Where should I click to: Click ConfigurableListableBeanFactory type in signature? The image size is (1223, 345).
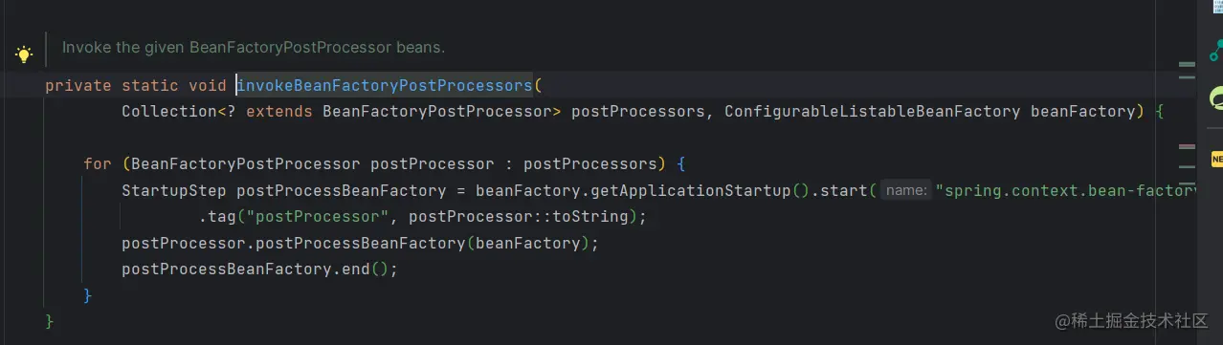coord(872,111)
